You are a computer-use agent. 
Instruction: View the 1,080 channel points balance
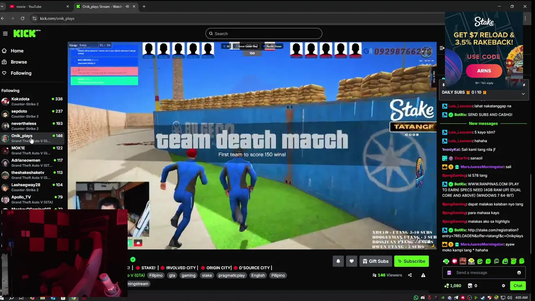(x=453, y=286)
